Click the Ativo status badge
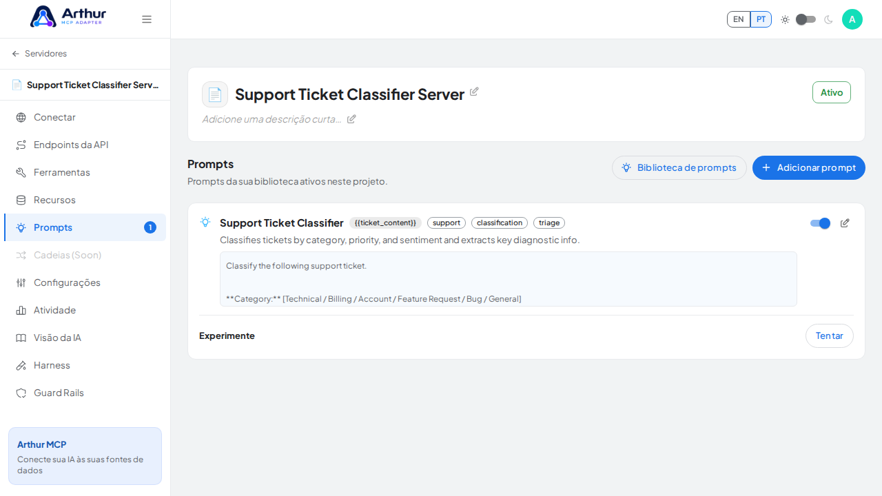 pos(832,92)
